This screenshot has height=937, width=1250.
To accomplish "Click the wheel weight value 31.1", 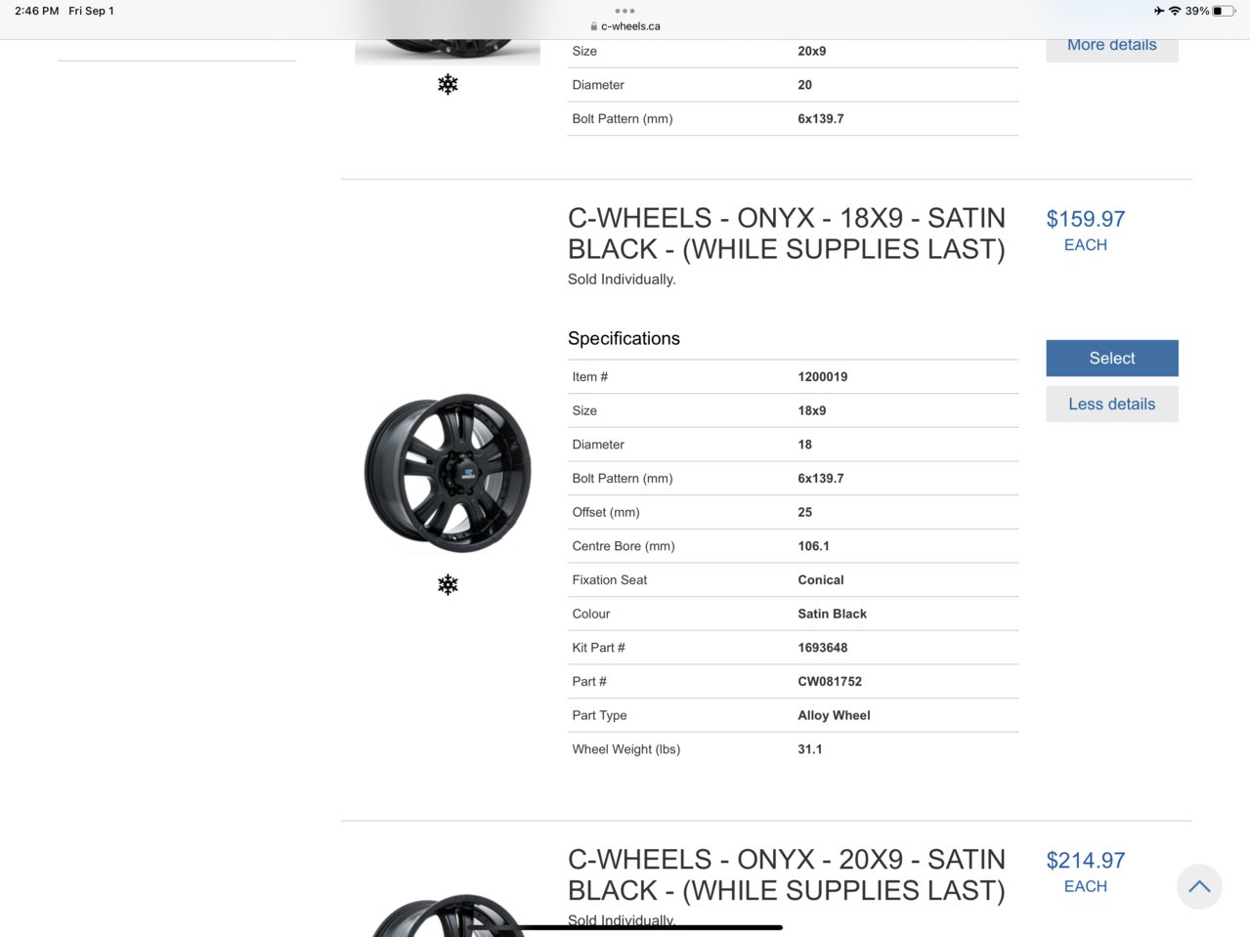I will click(x=809, y=748).
